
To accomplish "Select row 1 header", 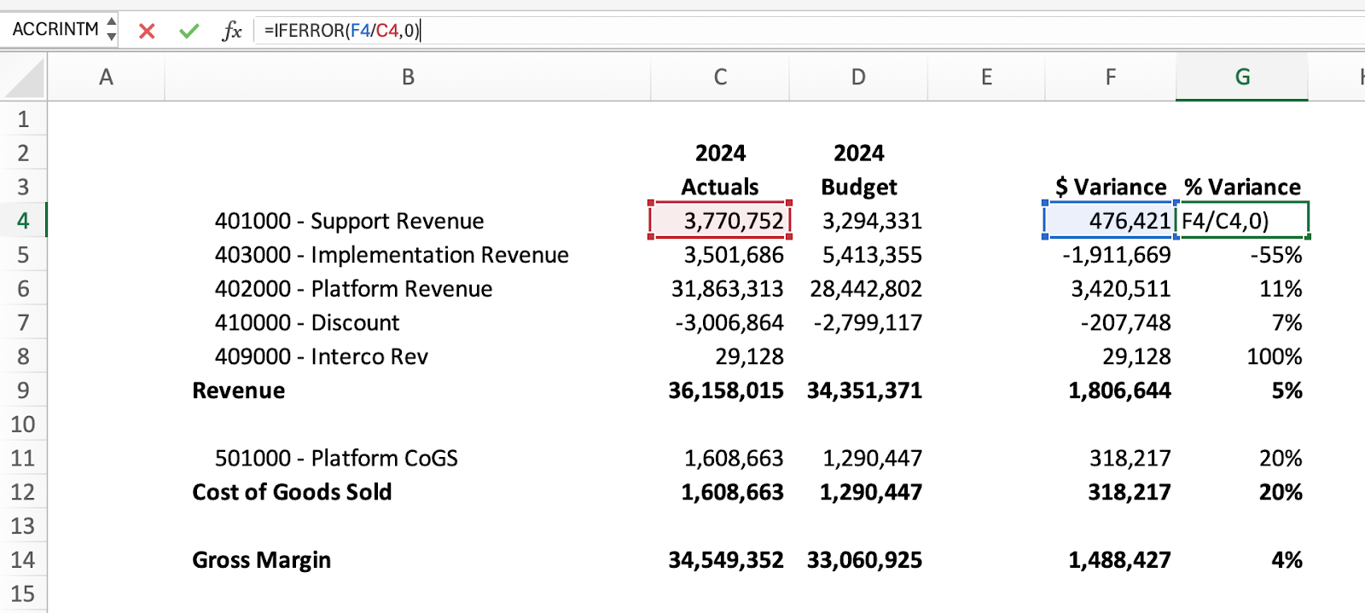I will coord(23,119).
